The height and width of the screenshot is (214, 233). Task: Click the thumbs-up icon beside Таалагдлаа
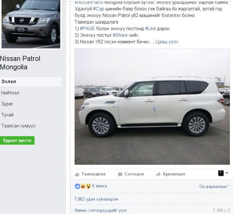tap(77, 174)
